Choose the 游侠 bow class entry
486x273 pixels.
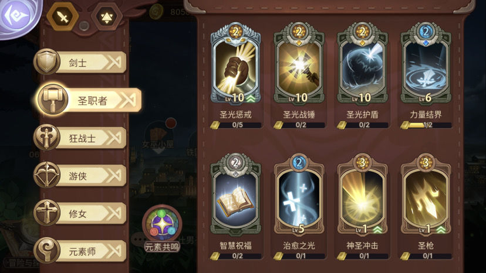click(x=80, y=176)
